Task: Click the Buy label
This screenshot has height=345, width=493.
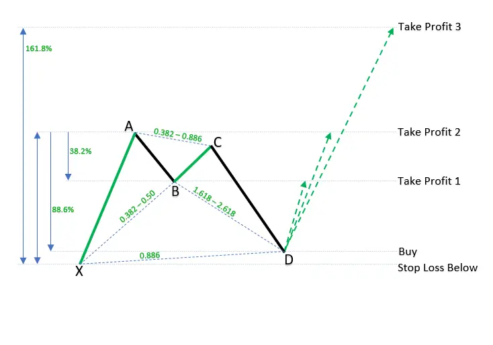Action: [408, 252]
